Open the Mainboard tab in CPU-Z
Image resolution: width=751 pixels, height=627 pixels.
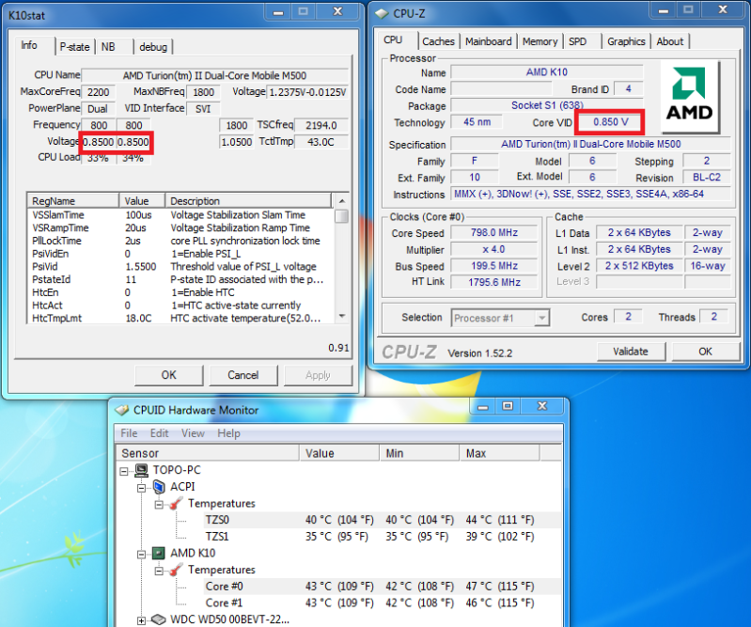pos(489,41)
